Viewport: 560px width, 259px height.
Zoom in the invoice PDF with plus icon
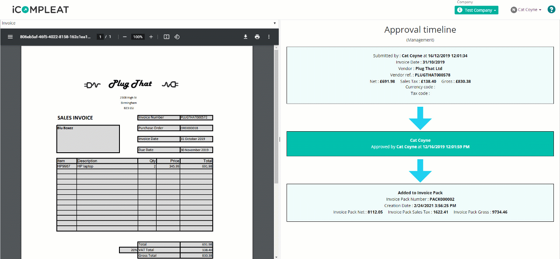tap(151, 37)
